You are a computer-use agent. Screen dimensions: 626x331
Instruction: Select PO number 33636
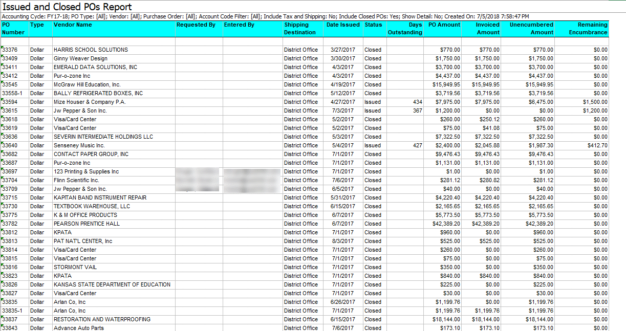(10, 137)
